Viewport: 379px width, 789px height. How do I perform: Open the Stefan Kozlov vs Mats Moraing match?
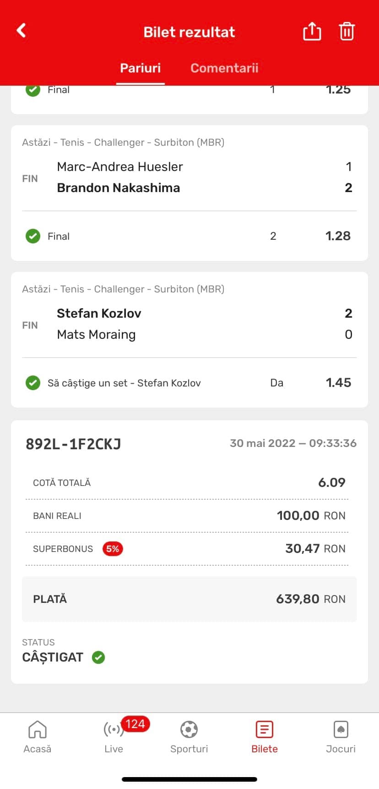tap(189, 324)
